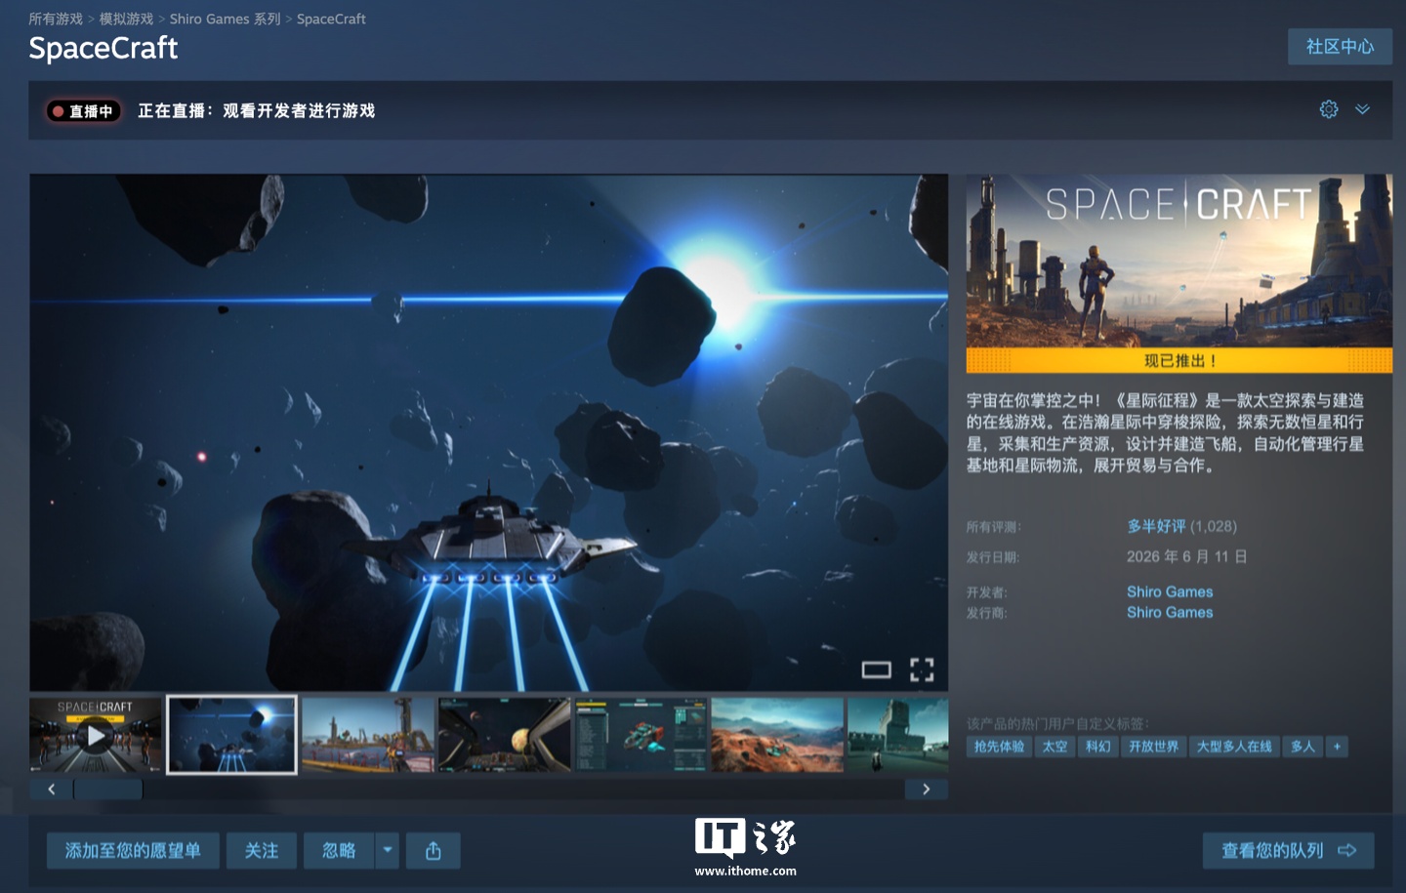Open broadcast settings gear icon
This screenshot has width=1406, height=893.
tap(1328, 109)
